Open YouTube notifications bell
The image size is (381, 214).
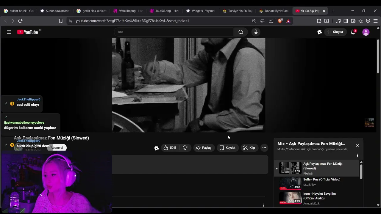point(353,32)
